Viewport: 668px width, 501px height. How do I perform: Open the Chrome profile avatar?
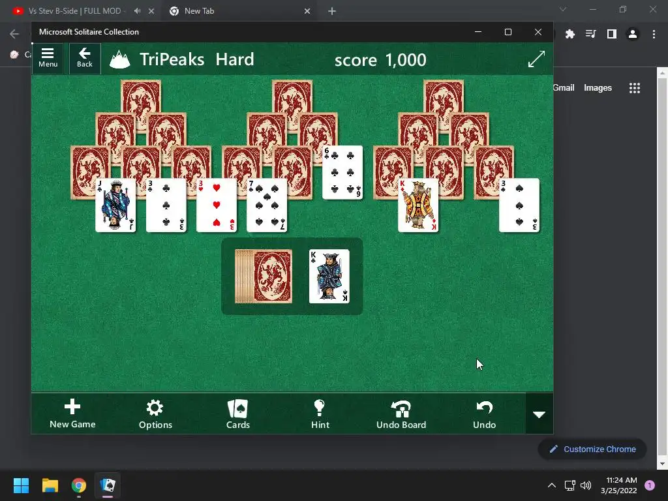point(633,34)
